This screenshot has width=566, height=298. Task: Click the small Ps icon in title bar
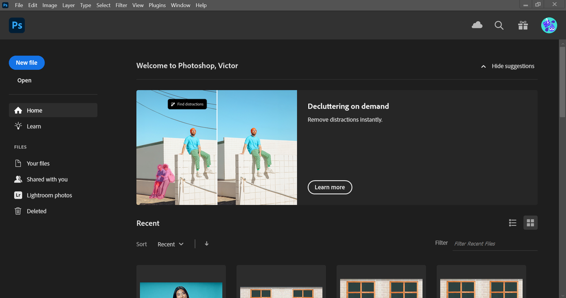tap(5, 5)
